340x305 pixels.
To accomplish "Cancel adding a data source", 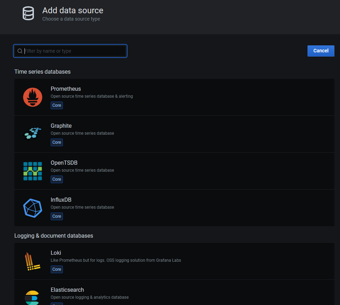I will coord(321,51).
